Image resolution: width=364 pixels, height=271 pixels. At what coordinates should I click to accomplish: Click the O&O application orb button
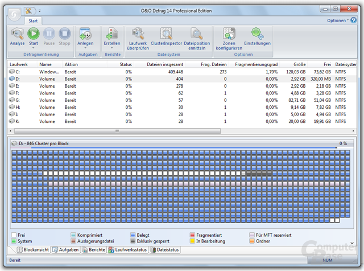(14, 15)
